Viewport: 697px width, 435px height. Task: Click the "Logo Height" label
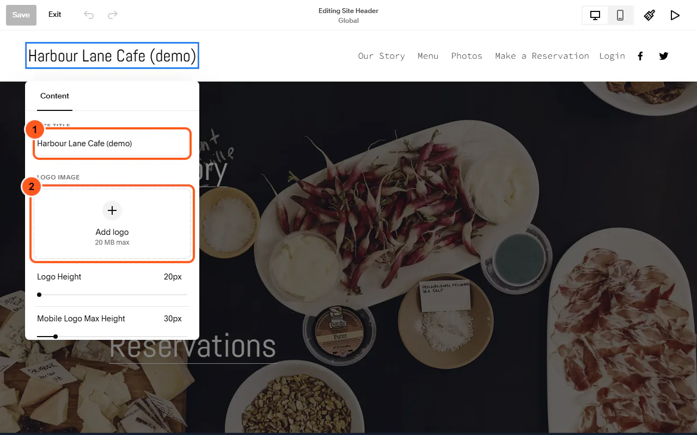coord(59,277)
